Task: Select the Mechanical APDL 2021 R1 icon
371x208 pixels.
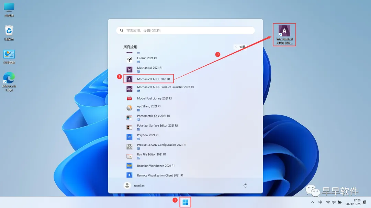Action: coord(129,79)
